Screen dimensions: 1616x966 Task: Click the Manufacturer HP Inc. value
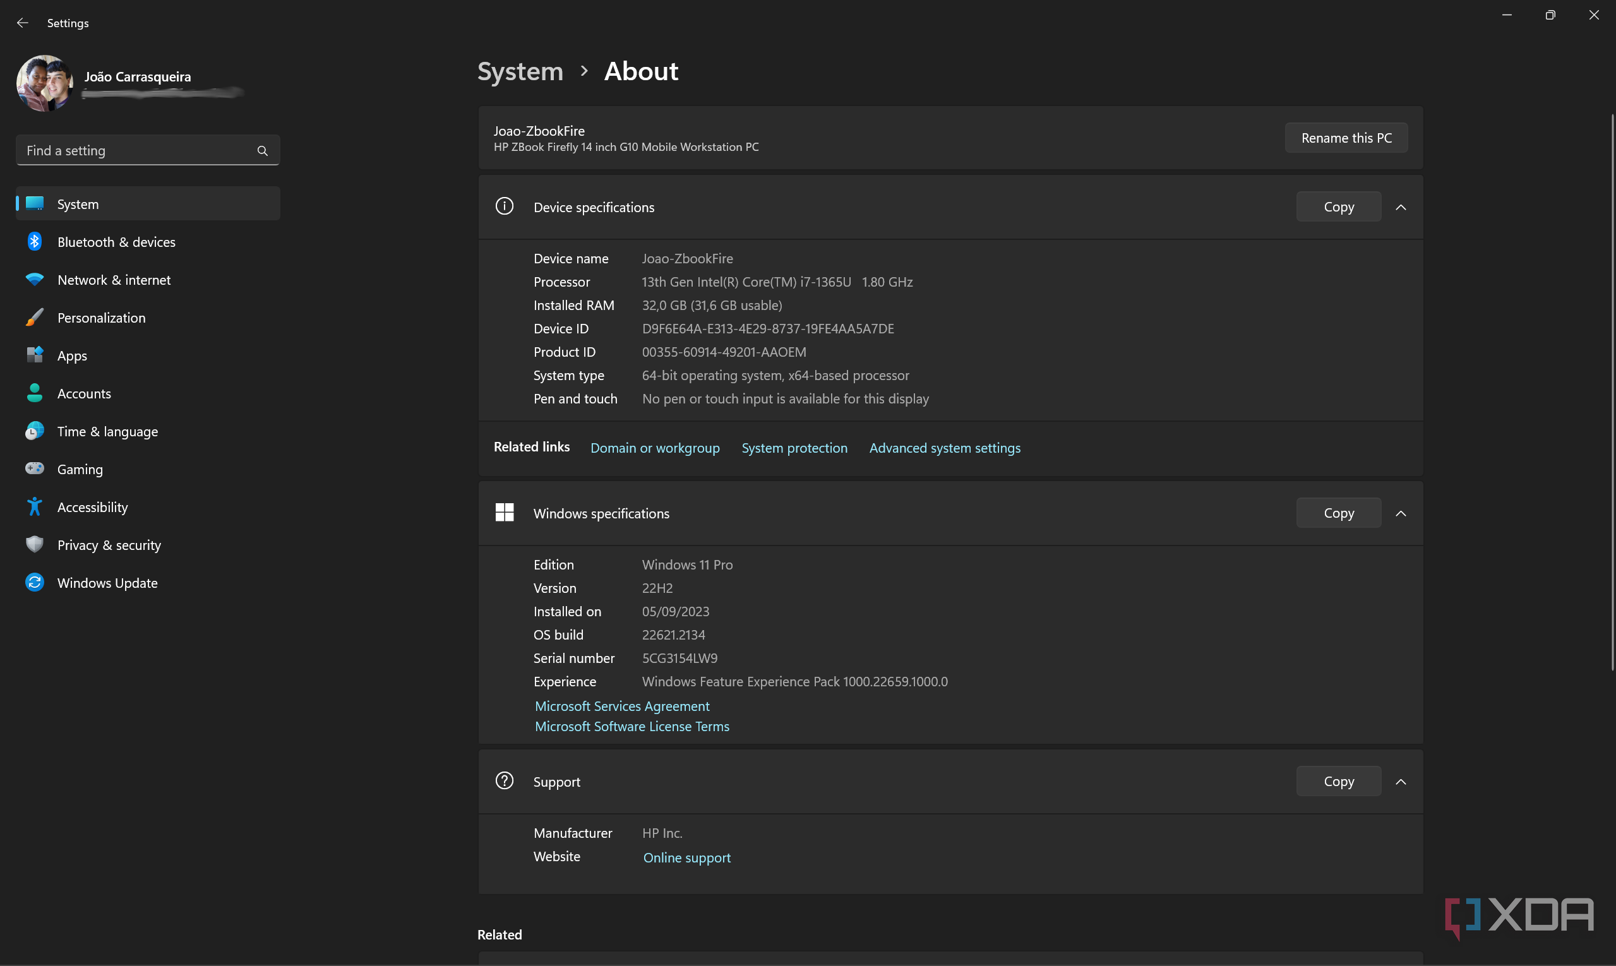662,833
